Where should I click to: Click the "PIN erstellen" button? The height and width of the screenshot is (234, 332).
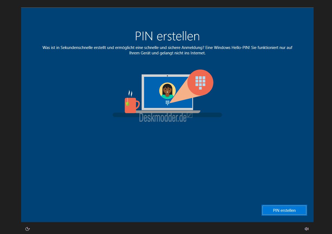click(x=284, y=210)
